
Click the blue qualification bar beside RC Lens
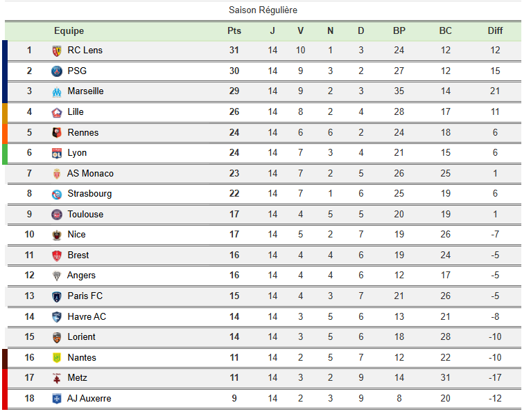click(5, 51)
